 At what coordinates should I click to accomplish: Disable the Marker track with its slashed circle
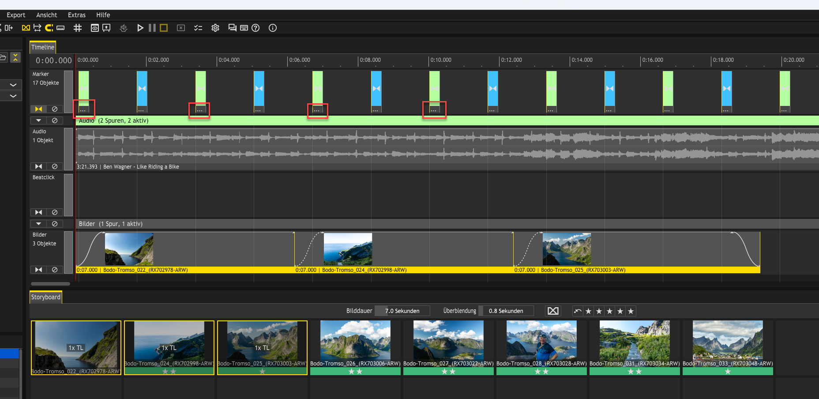(x=55, y=109)
